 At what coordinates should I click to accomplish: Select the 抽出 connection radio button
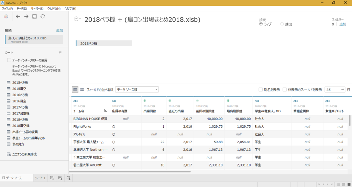(x=282, y=24)
